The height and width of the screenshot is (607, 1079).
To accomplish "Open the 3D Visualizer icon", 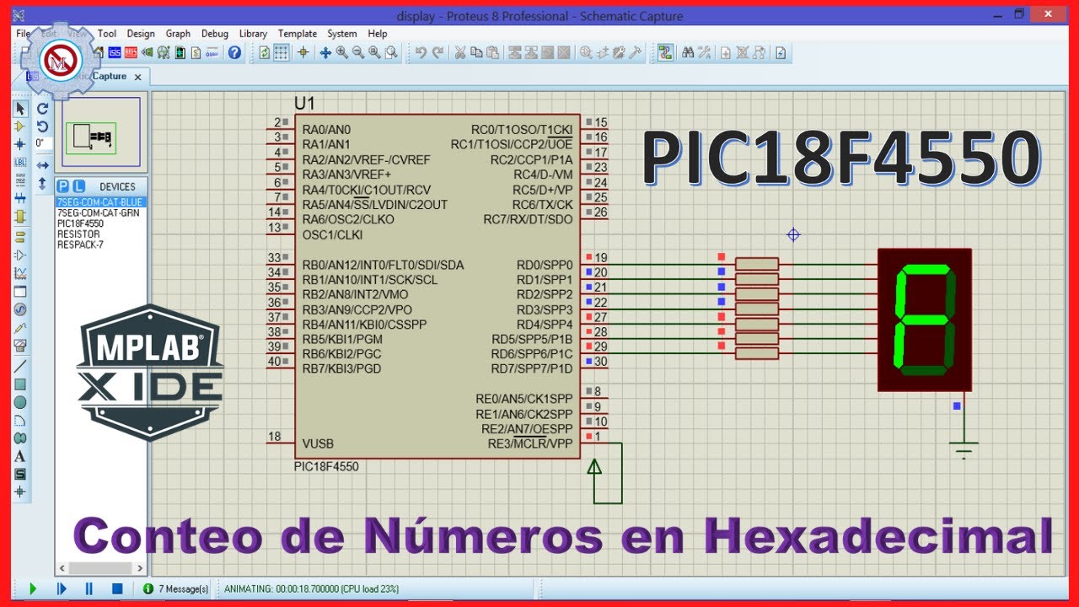I will (147, 52).
